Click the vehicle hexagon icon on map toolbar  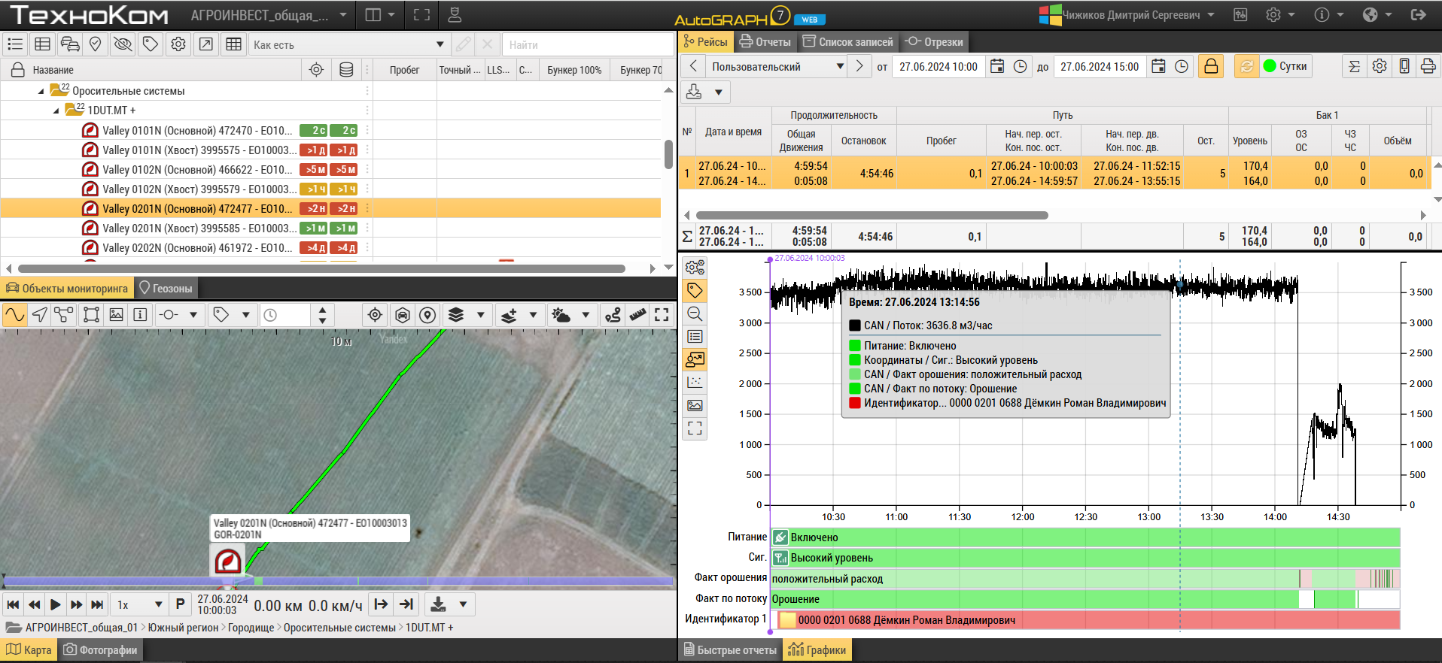point(402,315)
